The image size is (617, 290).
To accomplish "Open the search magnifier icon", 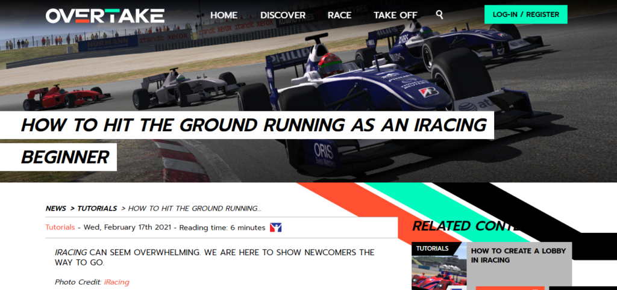I will [439, 15].
